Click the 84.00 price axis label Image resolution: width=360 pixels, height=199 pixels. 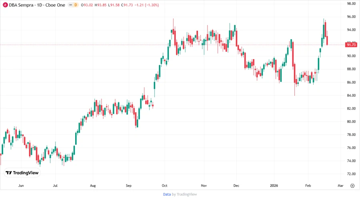351,96
